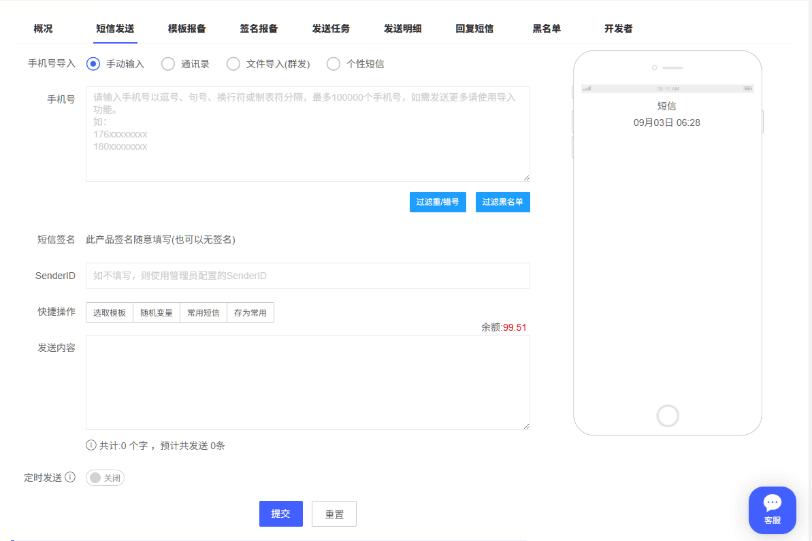Choose 个性短信 radio option

(334, 64)
